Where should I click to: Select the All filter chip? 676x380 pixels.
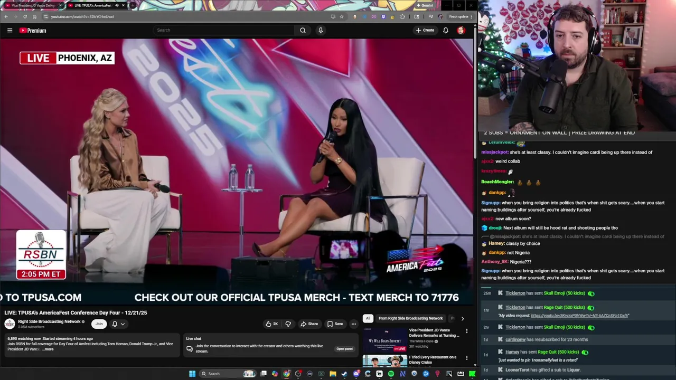coord(368,318)
